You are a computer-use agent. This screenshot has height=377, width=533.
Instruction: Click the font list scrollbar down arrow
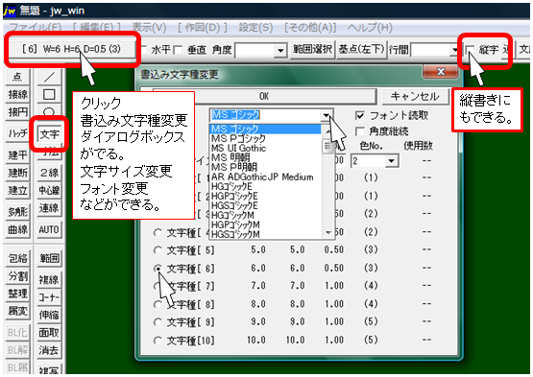pos(327,232)
